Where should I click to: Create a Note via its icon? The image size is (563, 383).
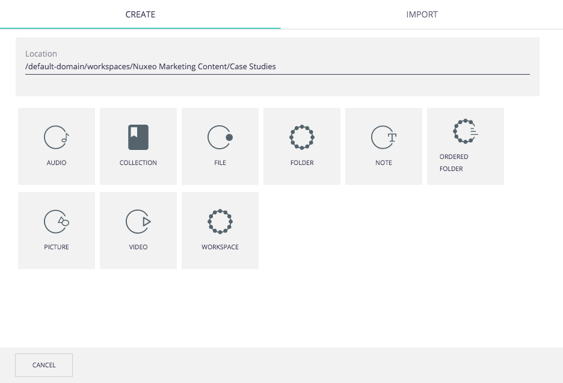tap(384, 137)
